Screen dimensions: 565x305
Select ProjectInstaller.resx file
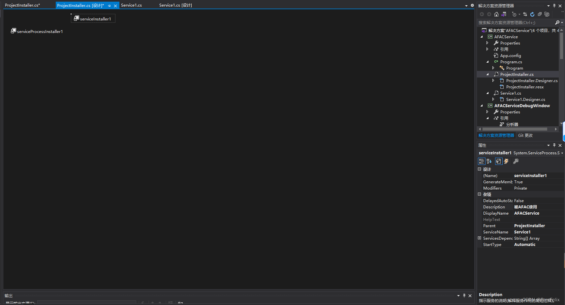(x=525, y=87)
